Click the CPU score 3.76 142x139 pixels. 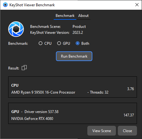pyautogui.click(x=130, y=89)
